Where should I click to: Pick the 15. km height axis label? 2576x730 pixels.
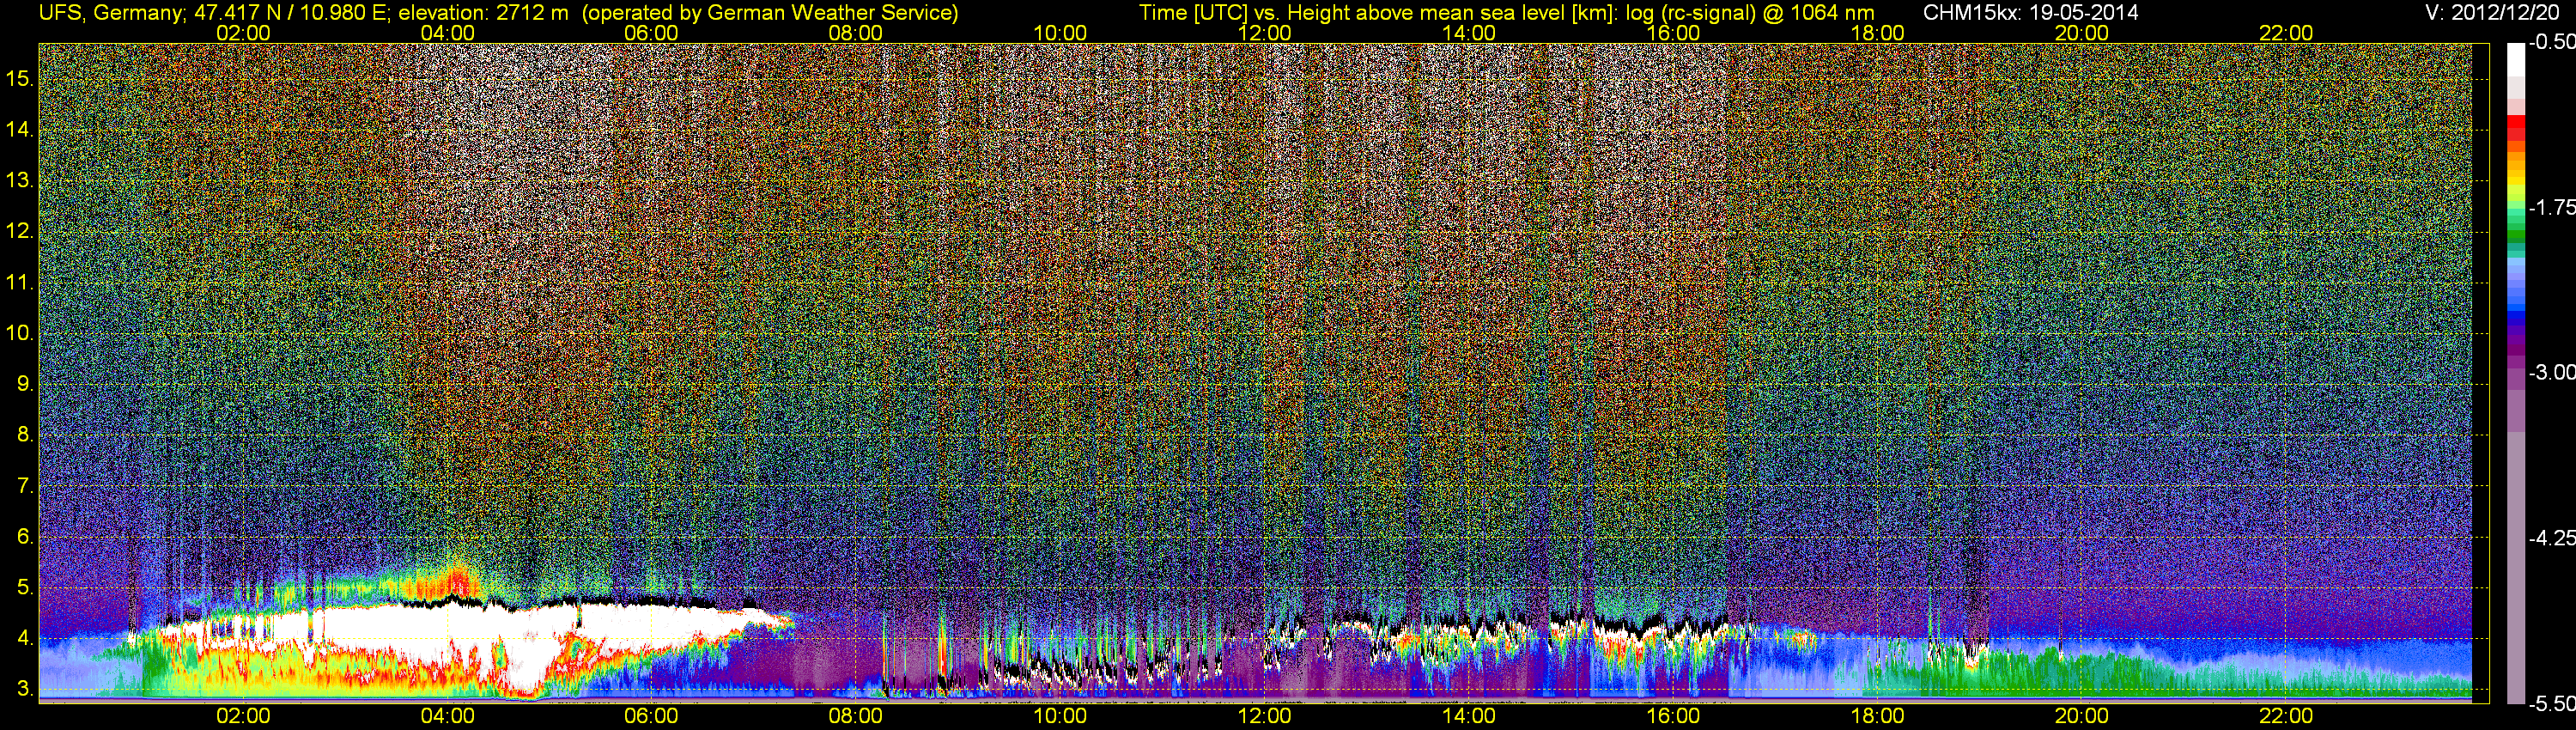tap(20, 78)
